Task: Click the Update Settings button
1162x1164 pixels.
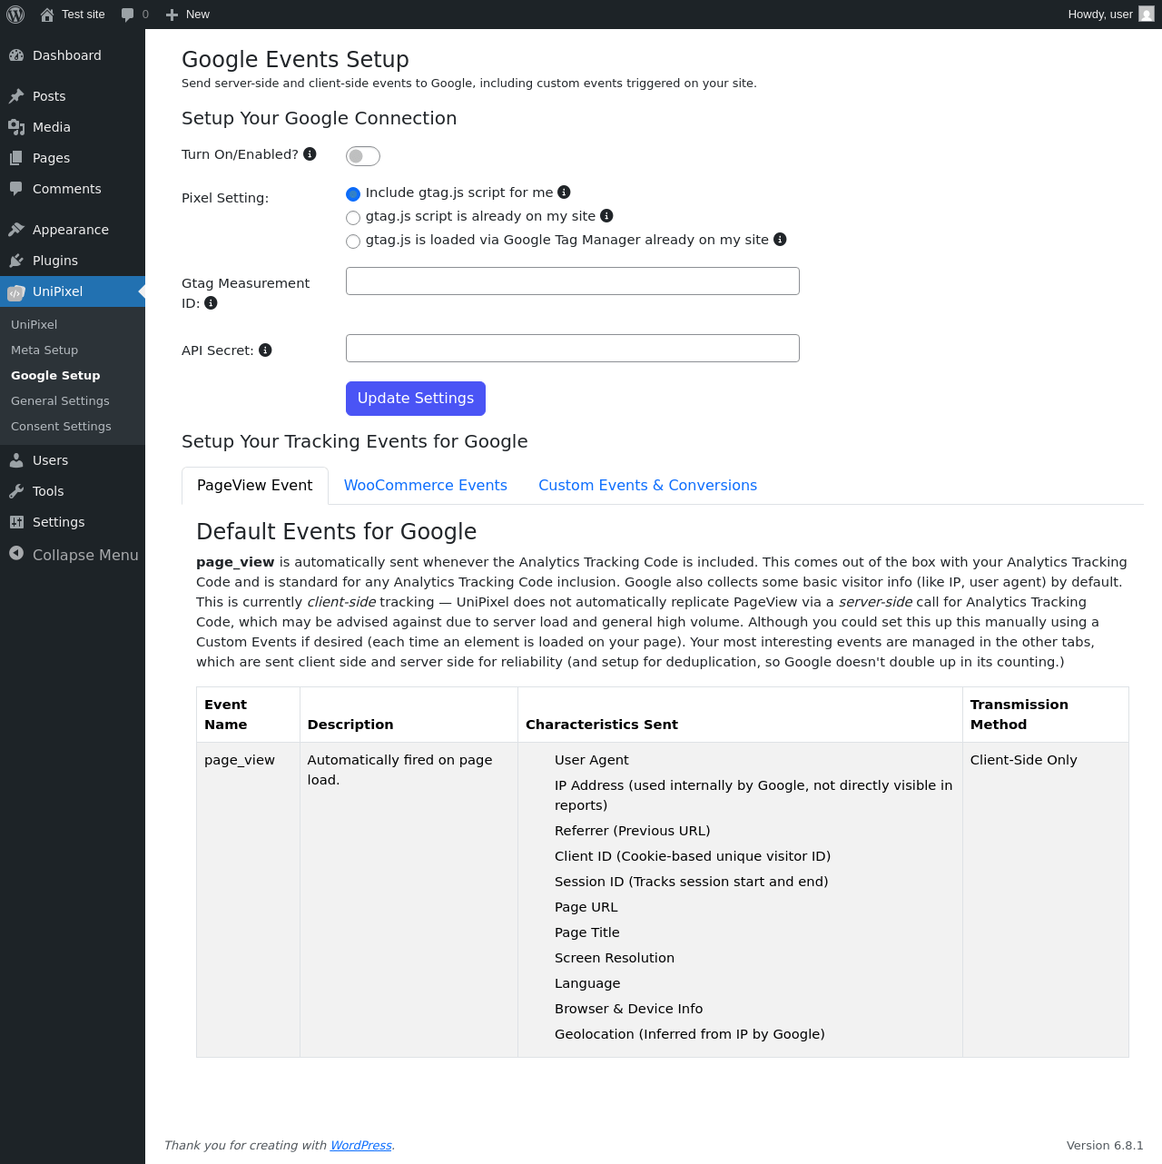Action: [x=416, y=399]
